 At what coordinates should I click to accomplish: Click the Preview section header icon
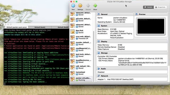coord(137,14)
